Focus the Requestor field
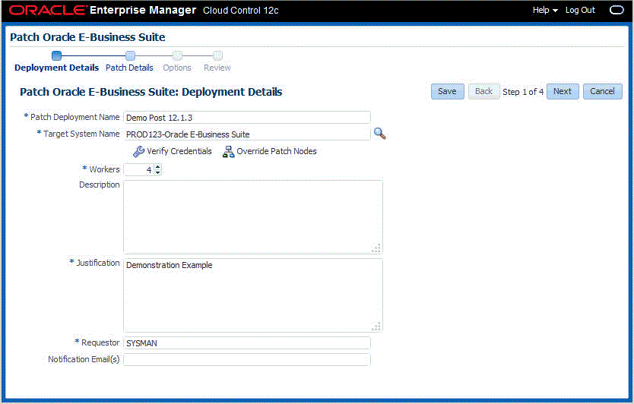Screen dimensions: 634x404 (x=246, y=343)
